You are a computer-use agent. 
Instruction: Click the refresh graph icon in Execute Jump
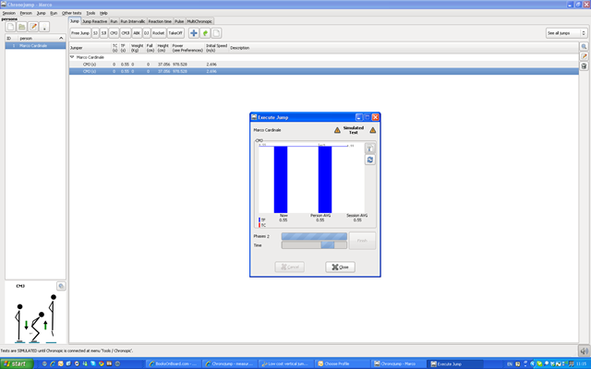pos(369,160)
